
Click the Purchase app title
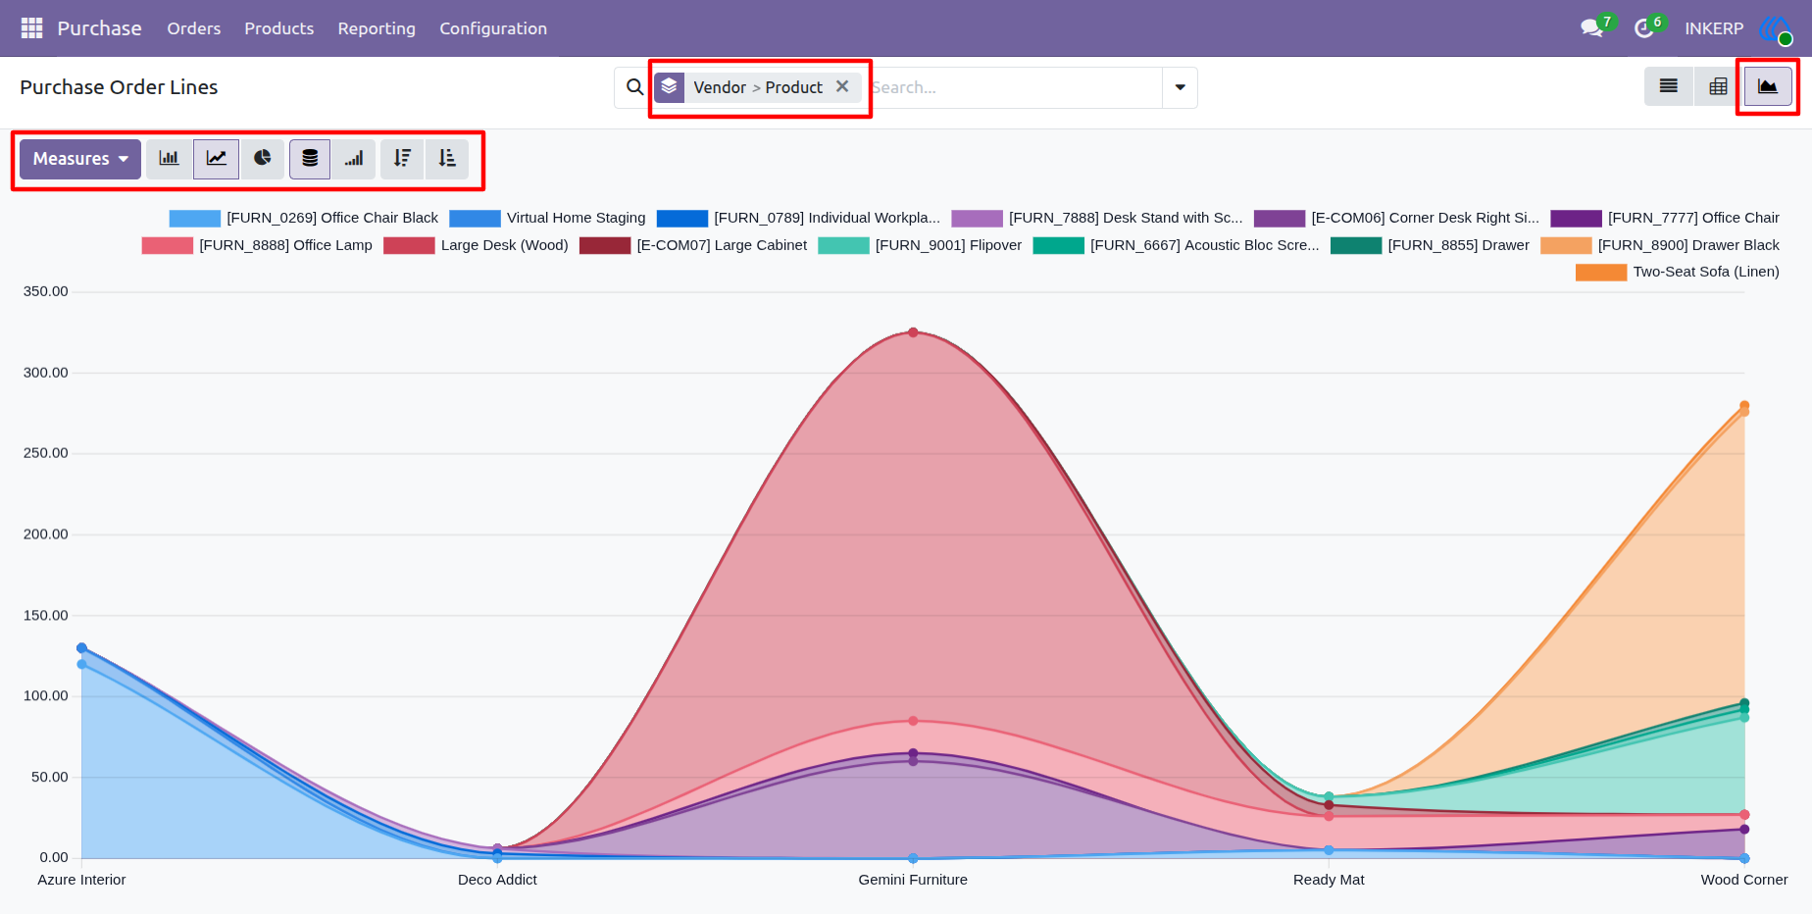point(99,28)
